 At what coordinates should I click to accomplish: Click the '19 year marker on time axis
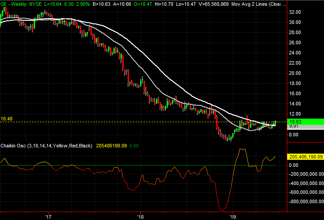[x=233, y=217]
